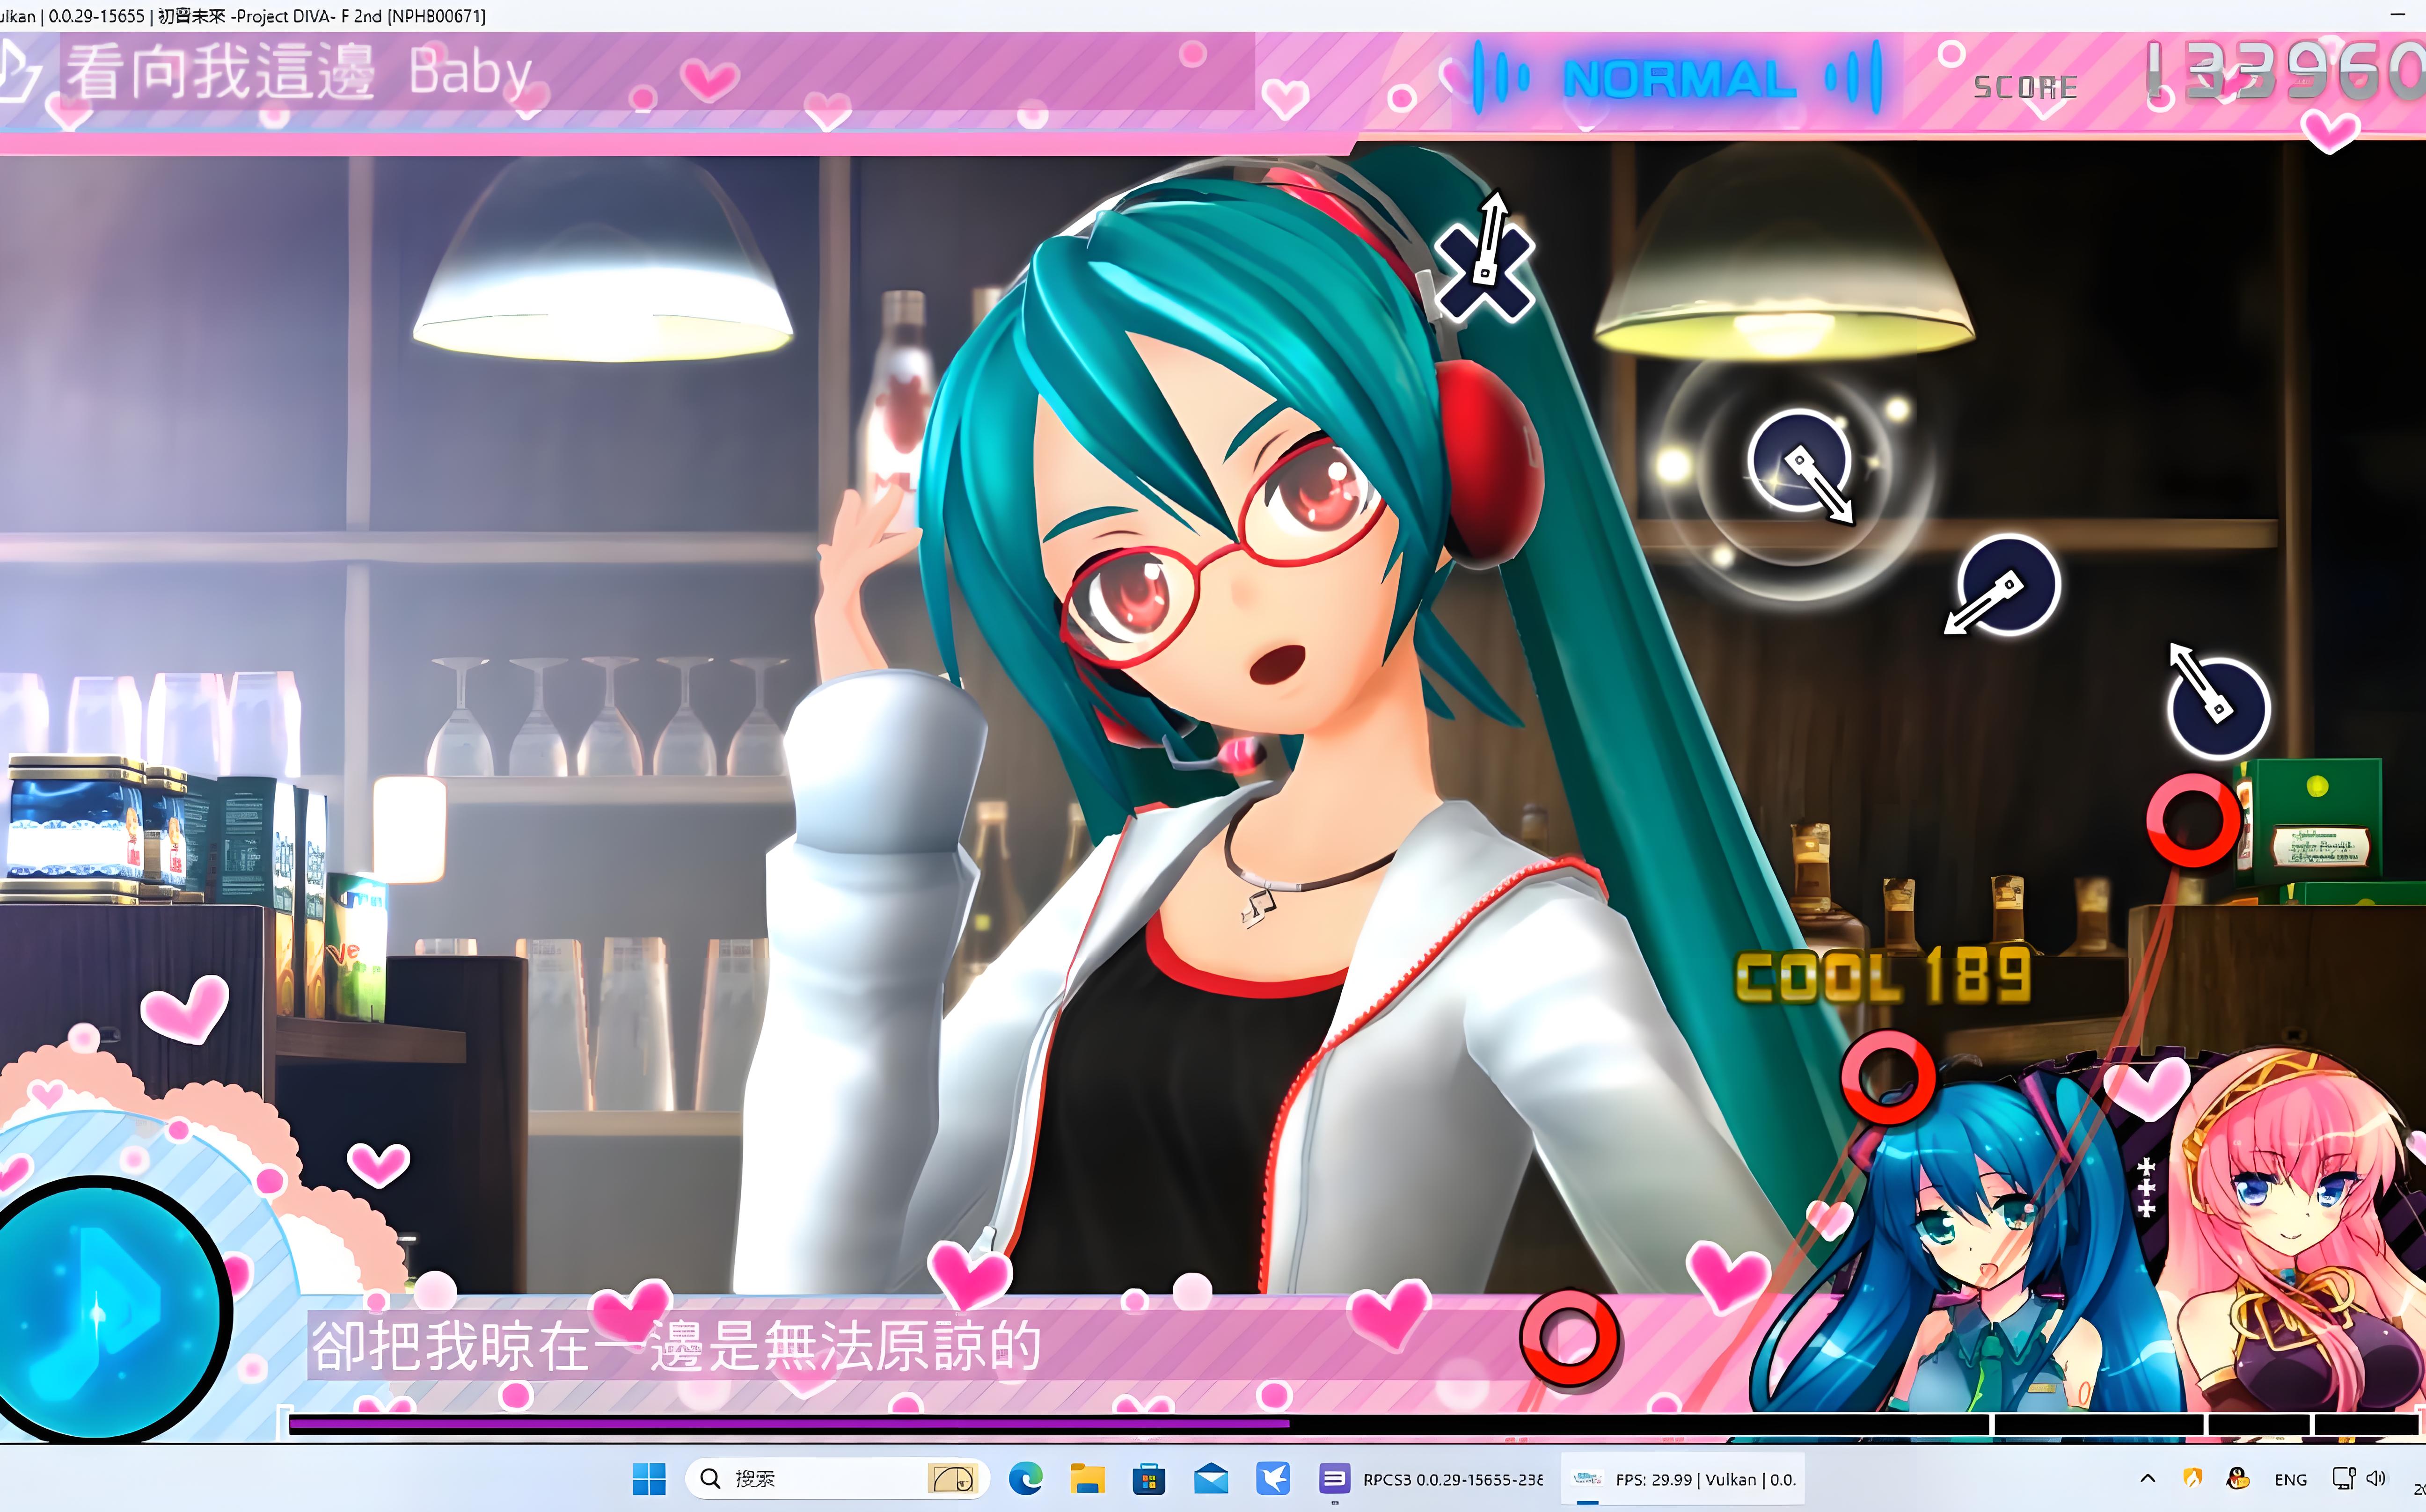Click the yellow shield tray icon
The height and width of the screenshot is (1512, 2426).
click(x=2193, y=1478)
